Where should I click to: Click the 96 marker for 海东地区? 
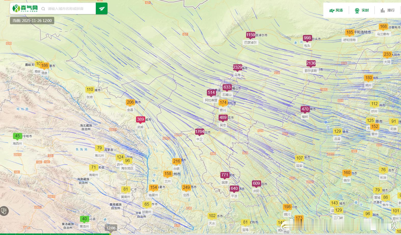[x=128, y=161]
